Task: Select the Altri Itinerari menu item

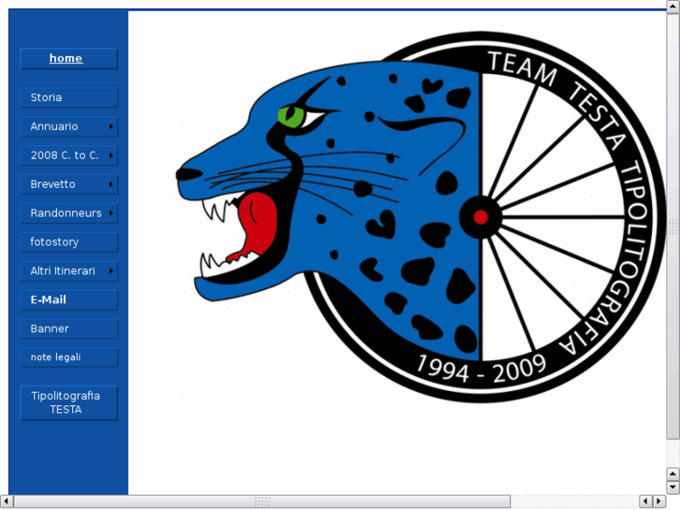Action: 68,271
